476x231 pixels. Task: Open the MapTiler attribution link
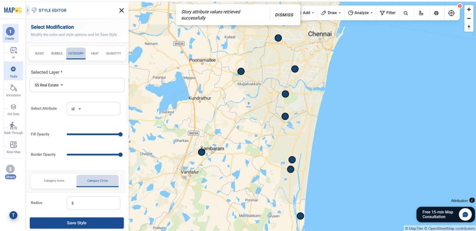coord(414,228)
